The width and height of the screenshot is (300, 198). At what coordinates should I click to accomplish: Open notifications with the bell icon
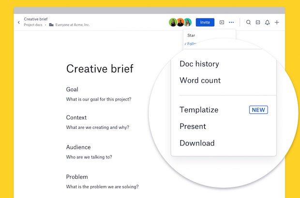(x=267, y=23)
